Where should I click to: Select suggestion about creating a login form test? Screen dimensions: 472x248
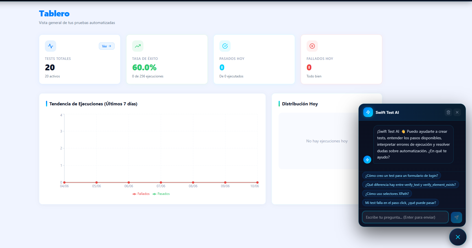(401, 176)
